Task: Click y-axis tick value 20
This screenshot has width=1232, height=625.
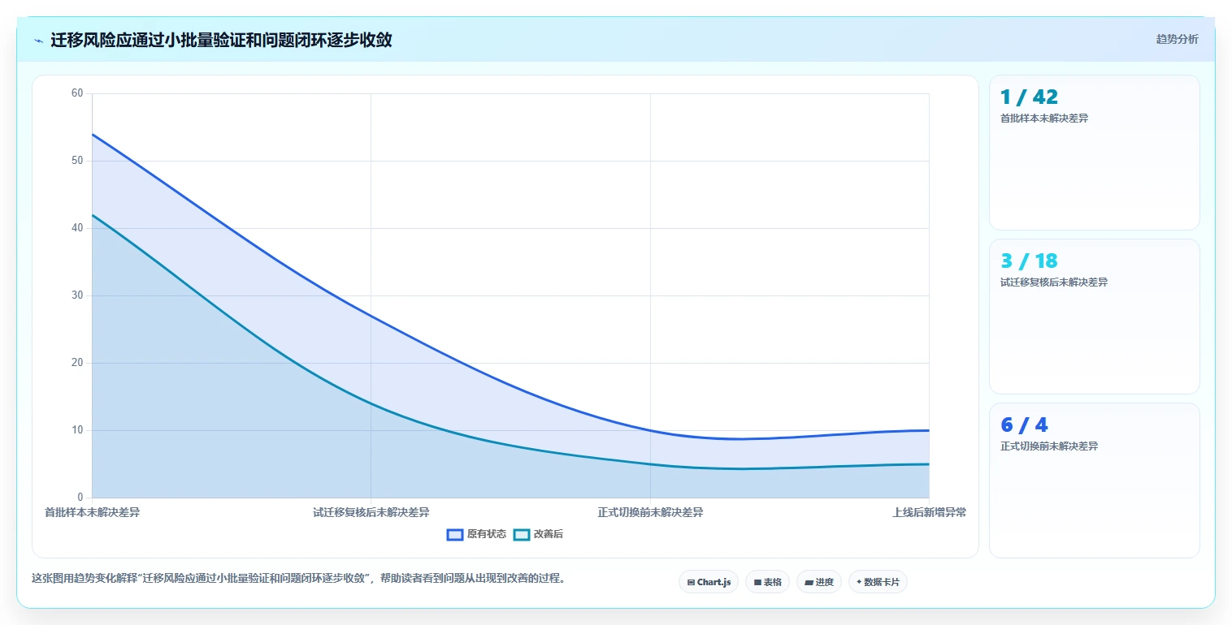Action: coord(77,363)
